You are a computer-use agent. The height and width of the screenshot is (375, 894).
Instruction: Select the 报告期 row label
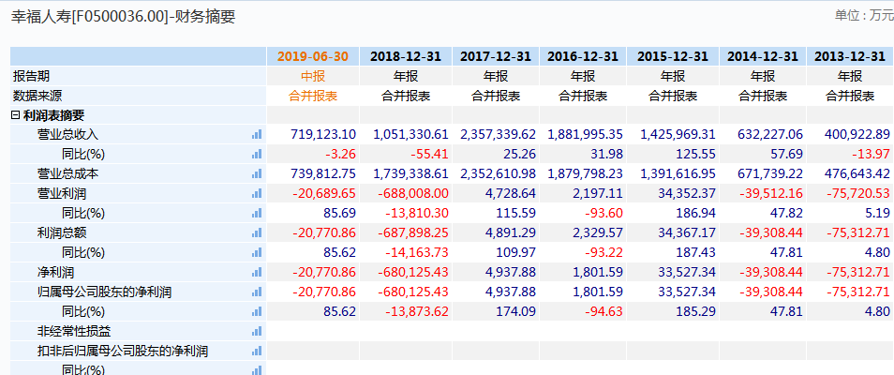31,76
